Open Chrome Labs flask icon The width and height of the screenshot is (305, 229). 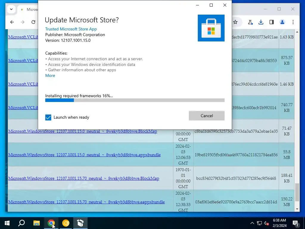click(250, 22)
